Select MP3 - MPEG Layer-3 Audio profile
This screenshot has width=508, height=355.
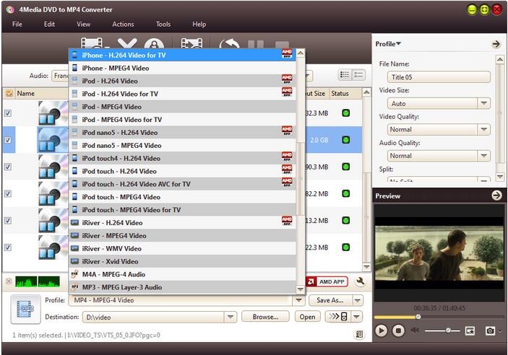pyautogui.click(x=182, y=287)
